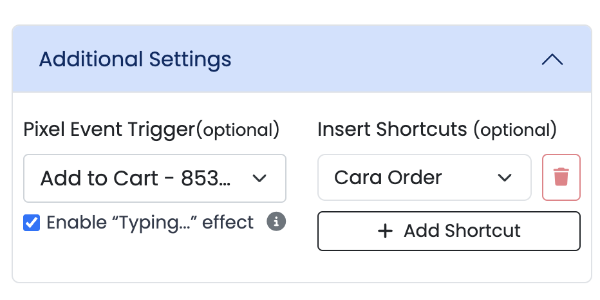Click the trash icon to delete shortcut

click(x=561, y=177)
